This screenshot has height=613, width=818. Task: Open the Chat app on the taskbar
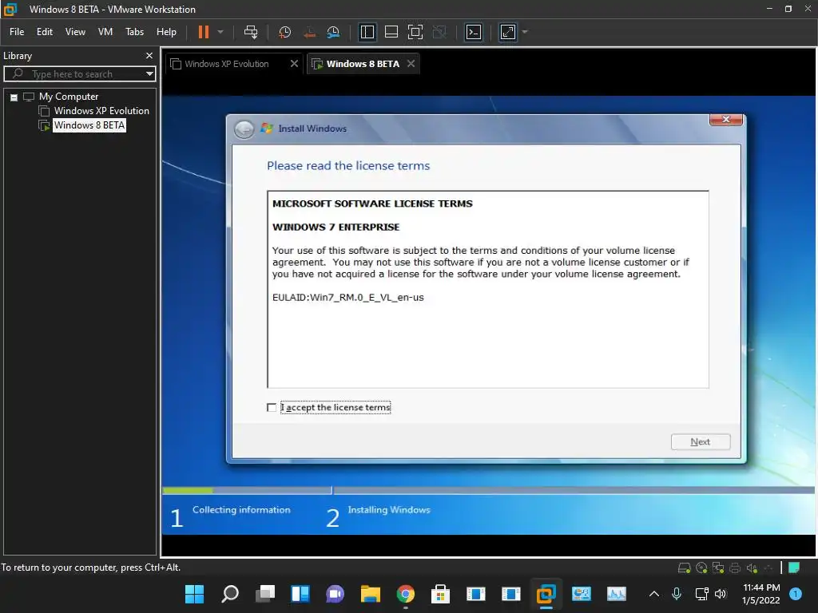[335, 594]
